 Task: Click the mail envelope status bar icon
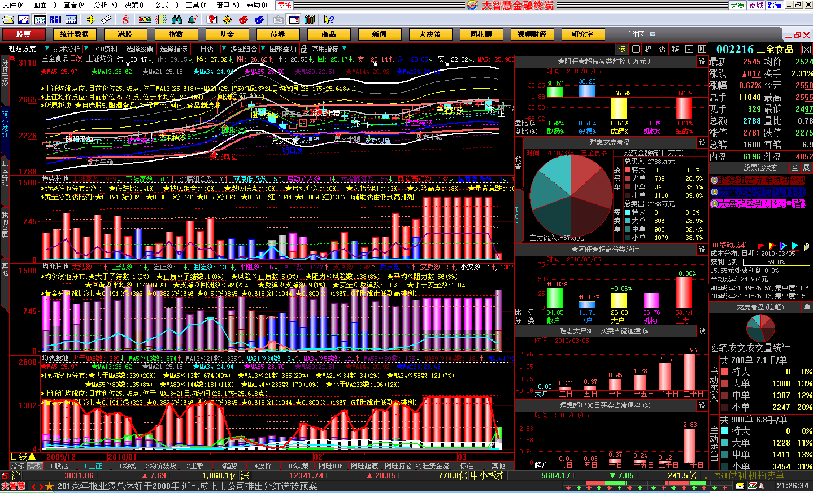740,486
